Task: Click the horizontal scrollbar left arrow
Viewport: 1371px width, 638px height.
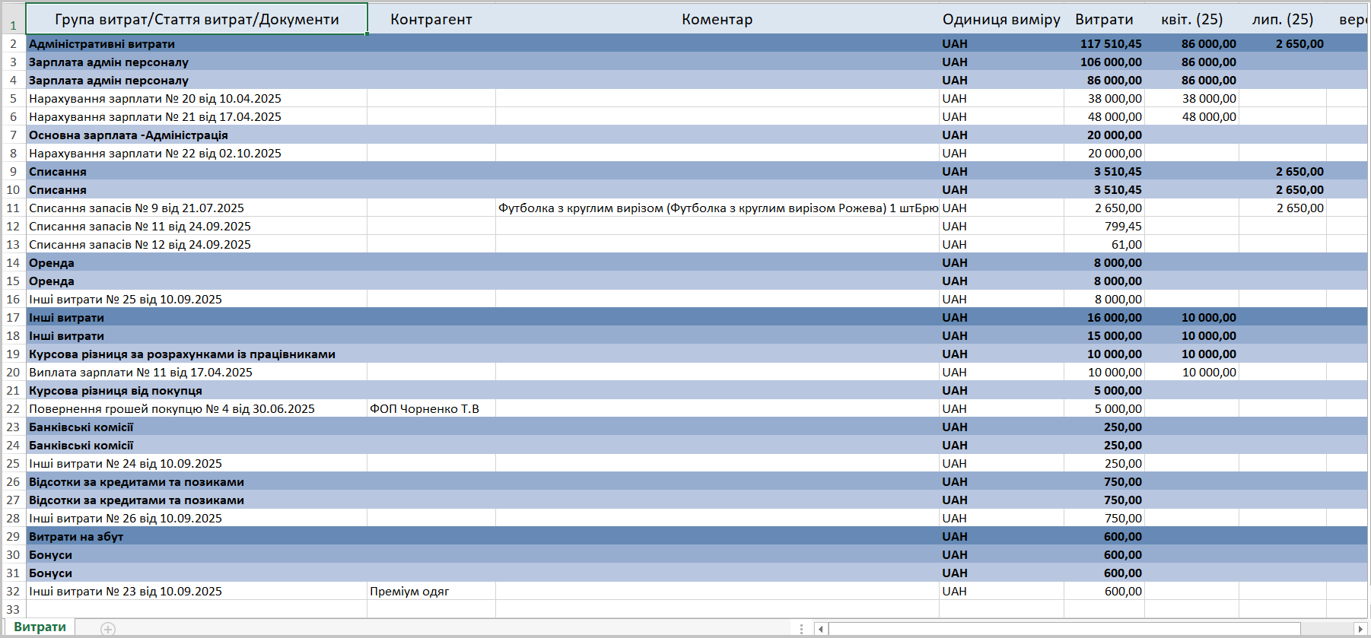Action: point(820,629)
